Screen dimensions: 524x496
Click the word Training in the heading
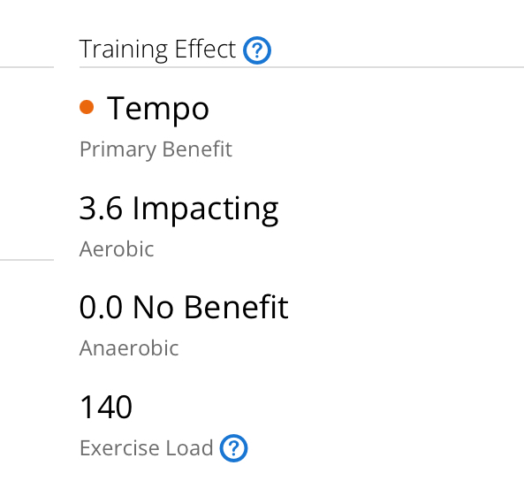point(124,50)
